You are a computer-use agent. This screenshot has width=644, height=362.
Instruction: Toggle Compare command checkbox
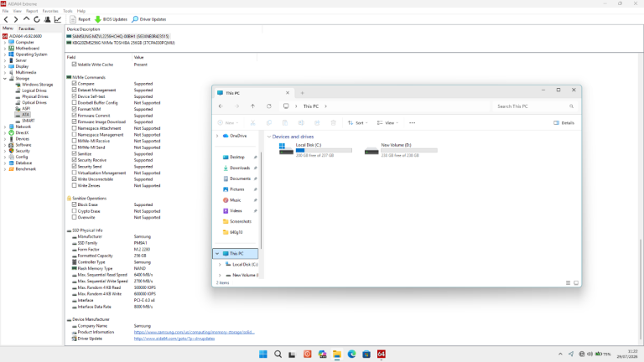click(75, 83)
